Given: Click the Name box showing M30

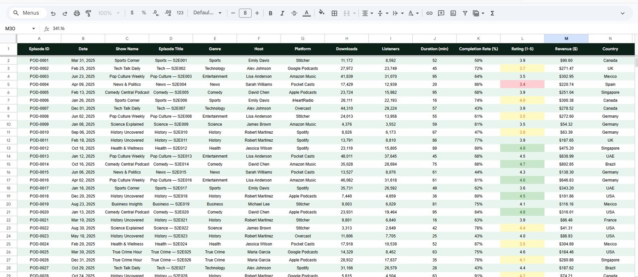Looking at the screenshot, I should pos(16,29).
